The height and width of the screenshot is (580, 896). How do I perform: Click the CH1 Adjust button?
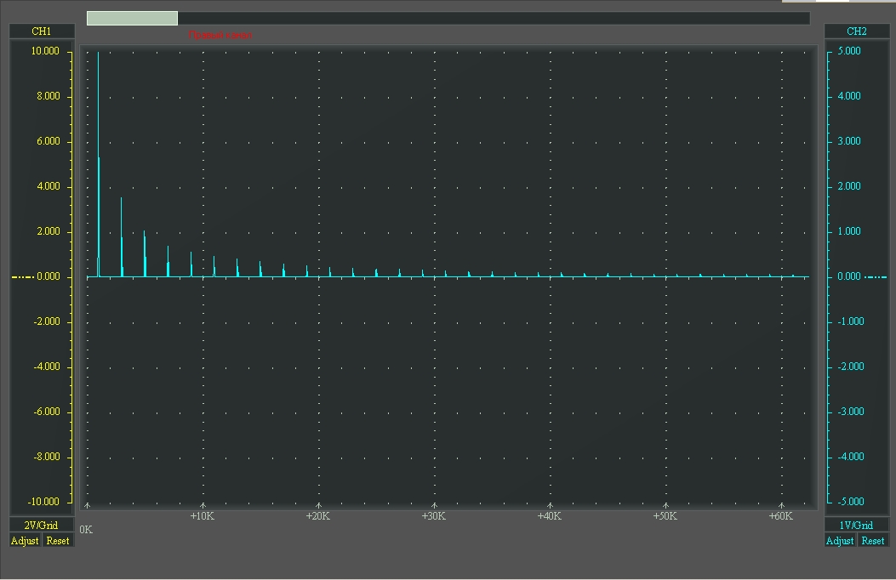[x=26, y=541]
